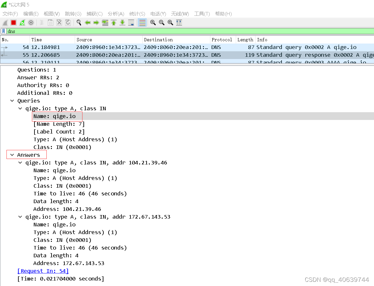374x286 pixels.
Task: Reload the capture file
Action: point(68,23)
